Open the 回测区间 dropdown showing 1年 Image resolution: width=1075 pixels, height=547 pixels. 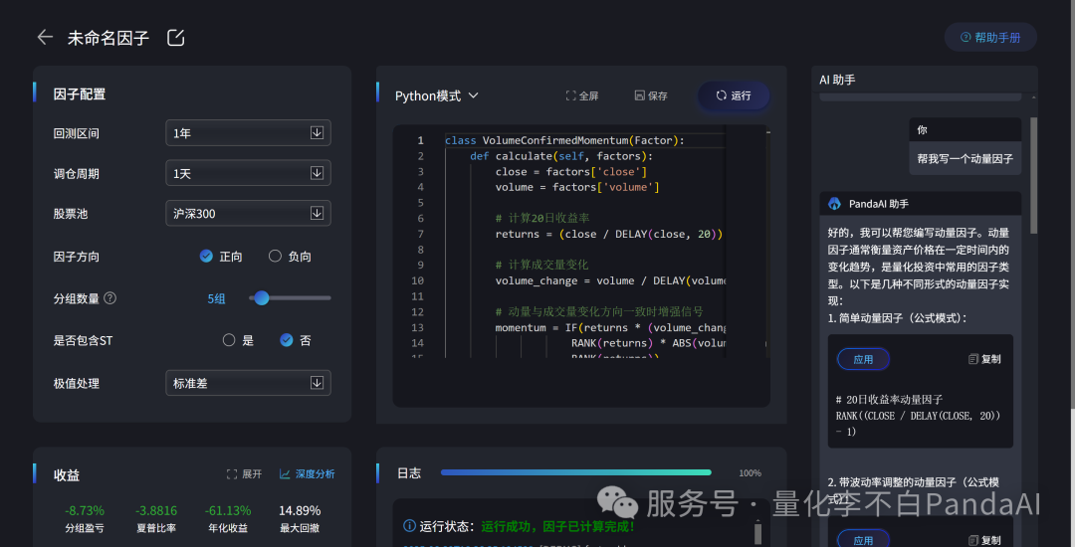tap(248, 133)
